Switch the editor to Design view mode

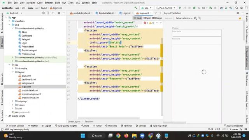point(157,18)
